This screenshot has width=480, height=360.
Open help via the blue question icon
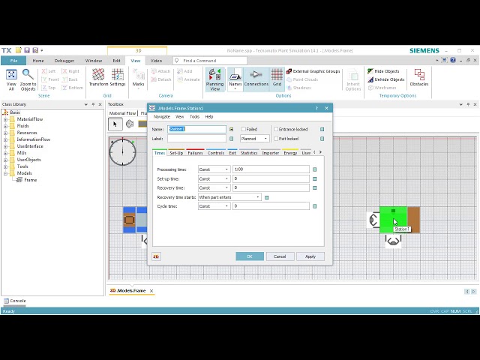tap(453, 60)
